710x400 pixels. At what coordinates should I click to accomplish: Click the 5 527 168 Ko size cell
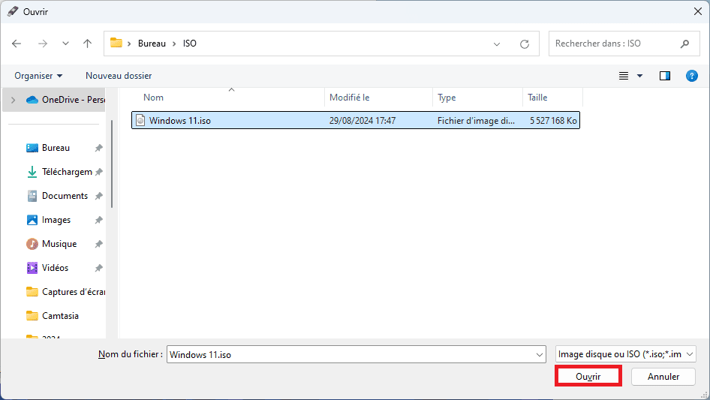pos(553,121)
